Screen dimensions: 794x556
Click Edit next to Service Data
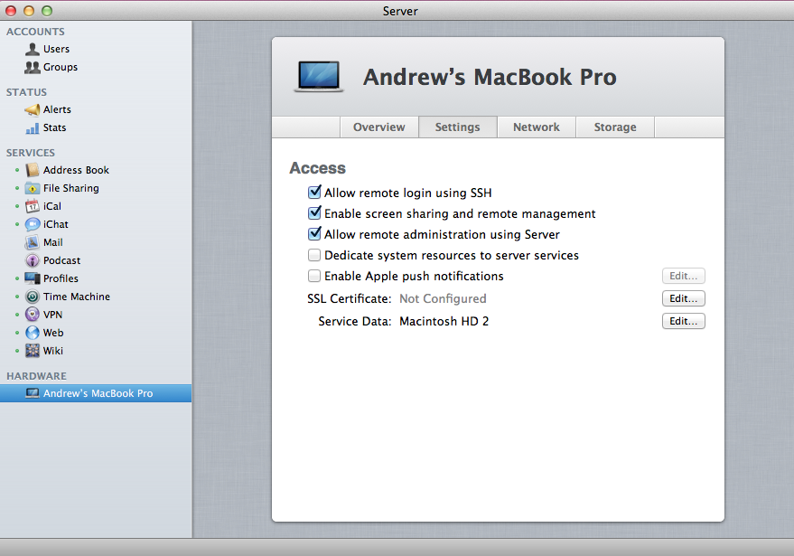pyautogui.click(x=683, y=321)
